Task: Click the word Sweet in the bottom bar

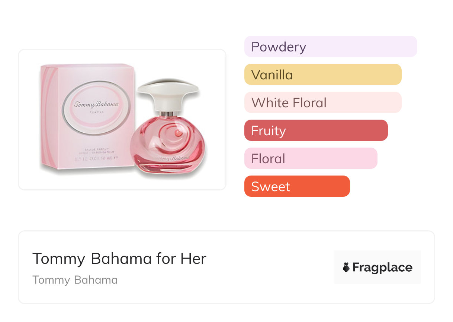Action: click(270, 186)
